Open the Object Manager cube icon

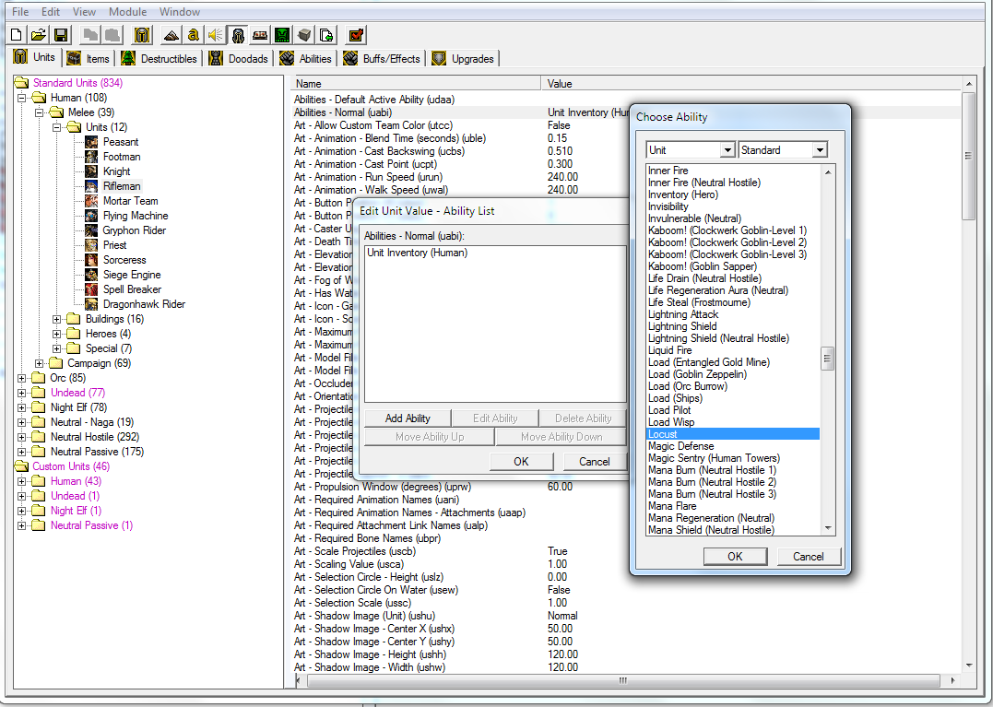304,35
